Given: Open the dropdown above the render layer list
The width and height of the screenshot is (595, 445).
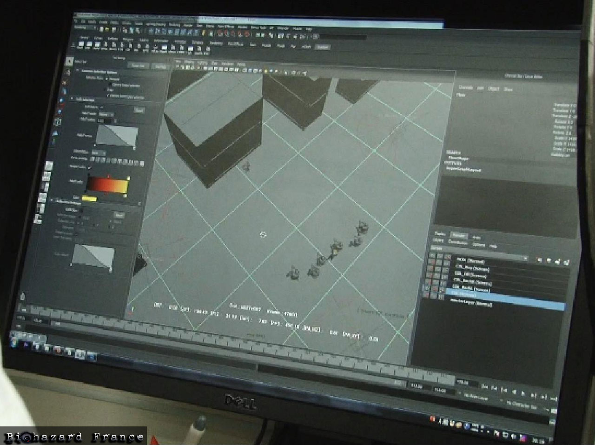Looking at the screenshot, I should (480, 253).
